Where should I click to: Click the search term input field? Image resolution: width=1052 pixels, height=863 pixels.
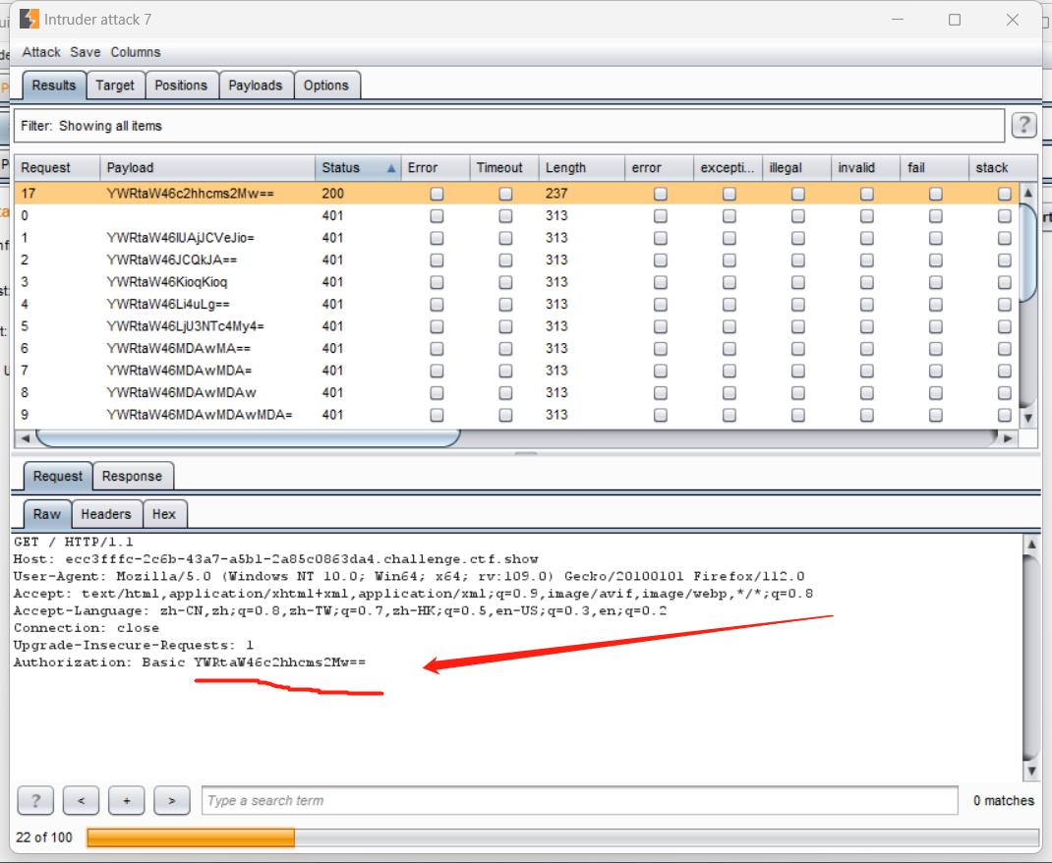pos(578,801)
